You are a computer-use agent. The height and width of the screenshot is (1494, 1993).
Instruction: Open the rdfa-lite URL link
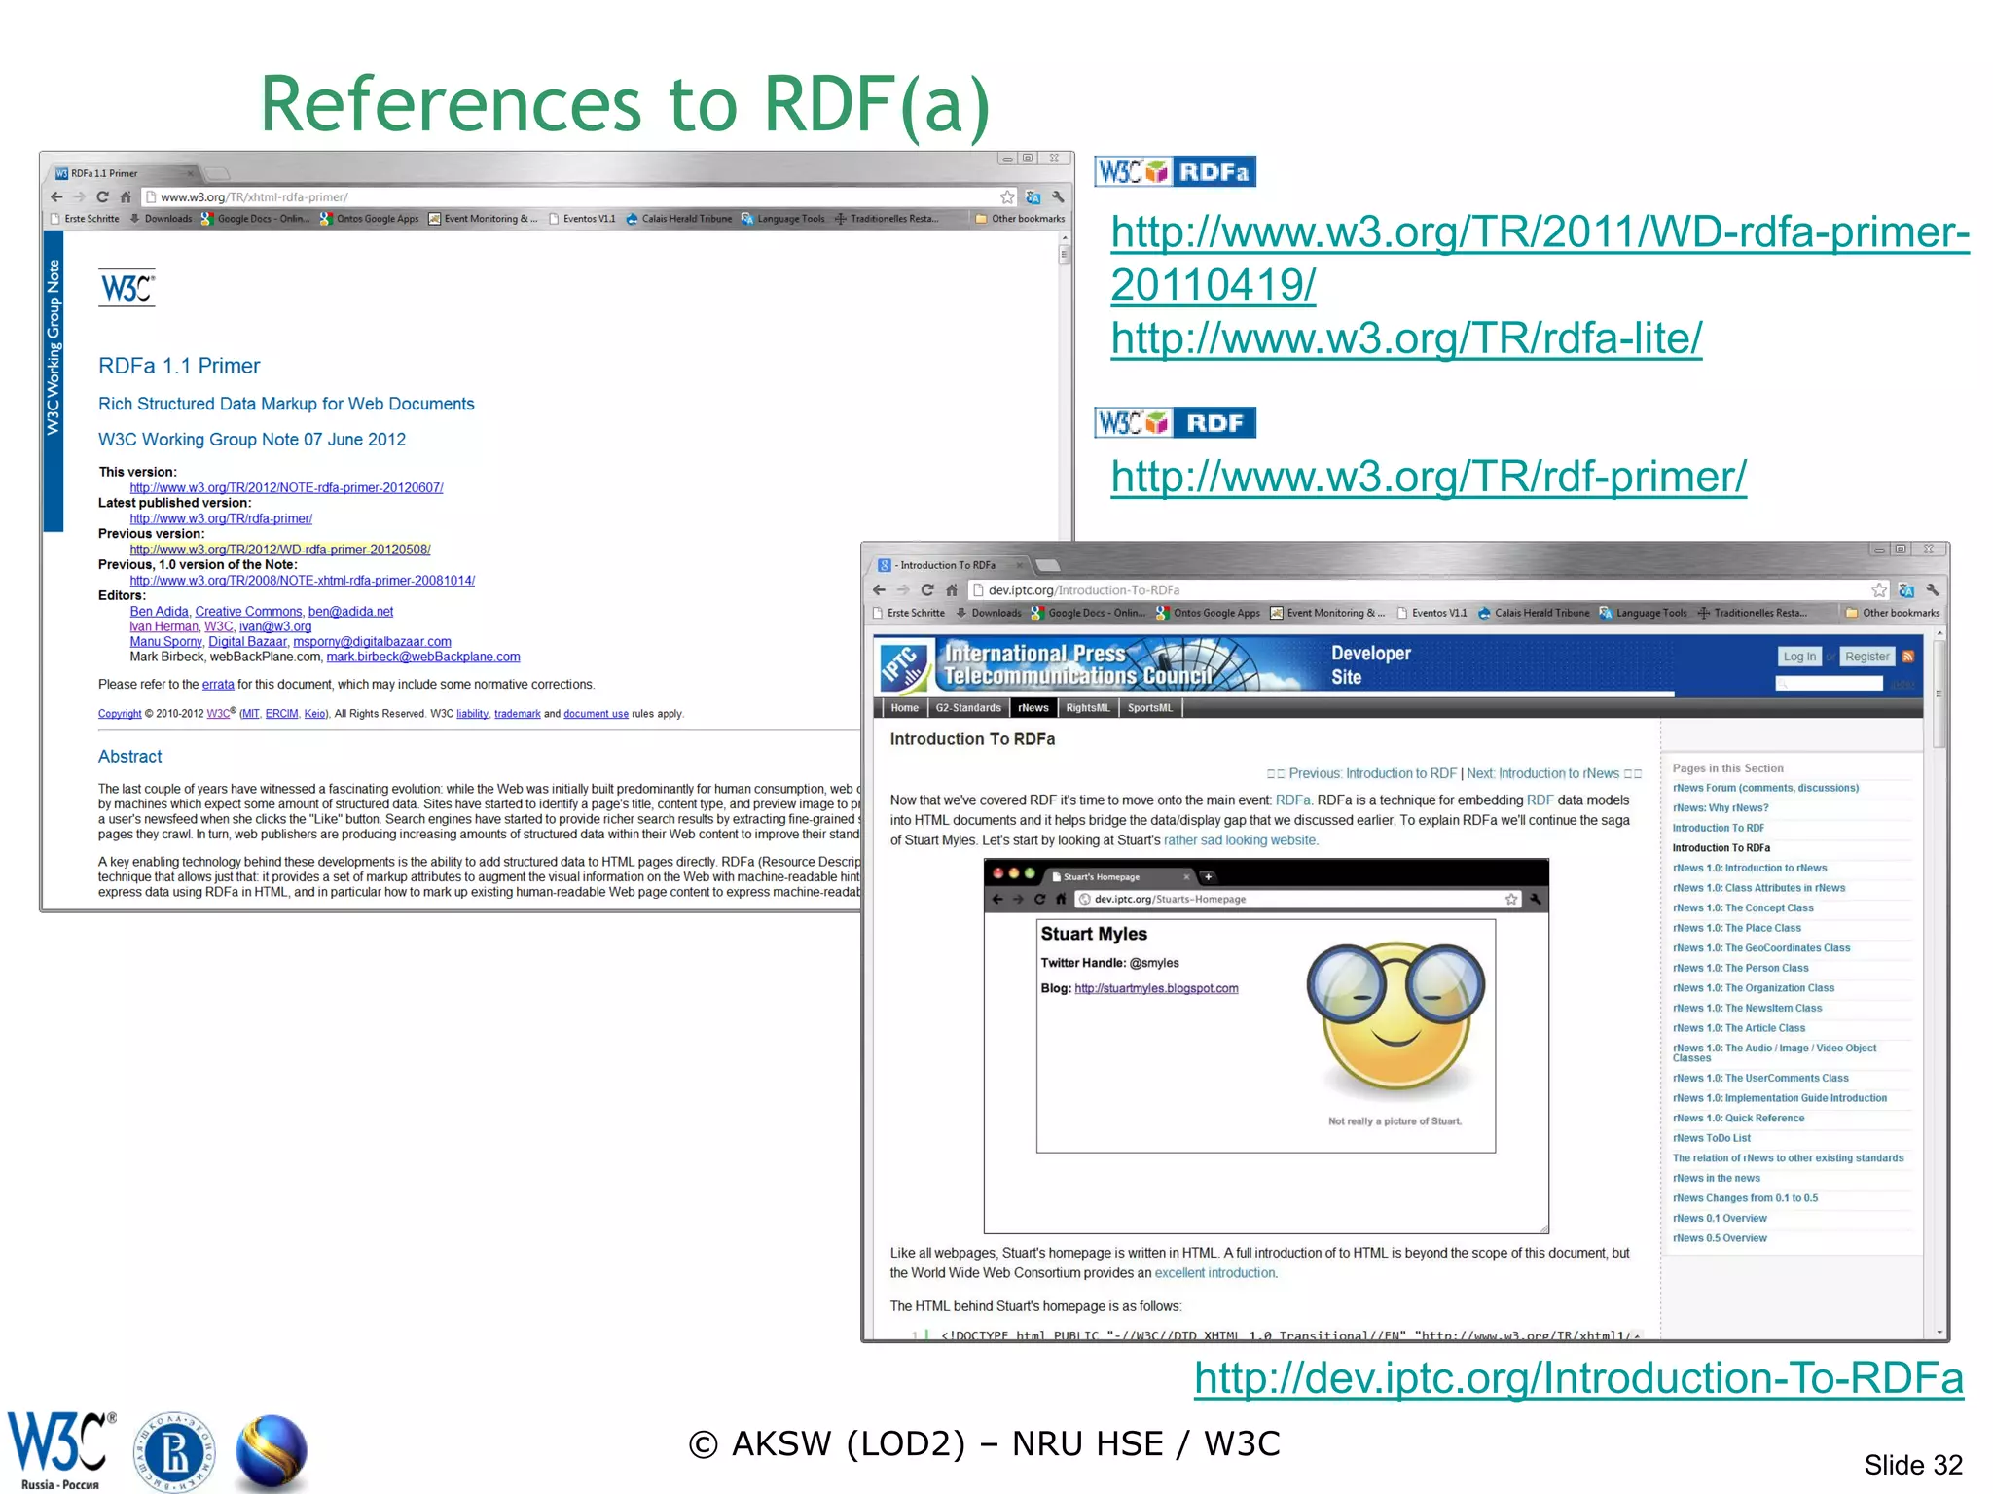[x=1406, y=338]
